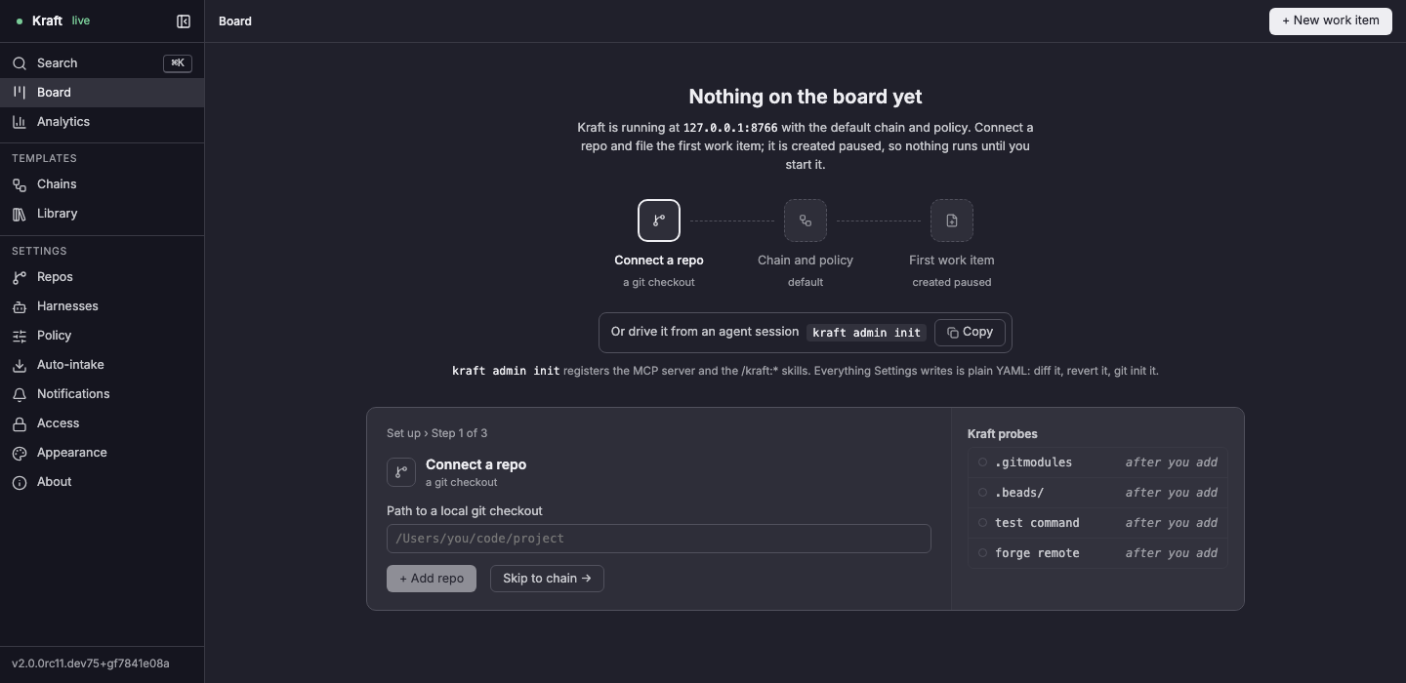Click the branch icon beside Connect a repo heading
This screenshot has width=1406, height=683.
401,472
